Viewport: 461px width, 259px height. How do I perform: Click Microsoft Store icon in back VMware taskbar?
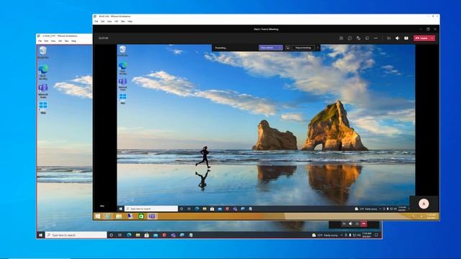tap(147, 235)
